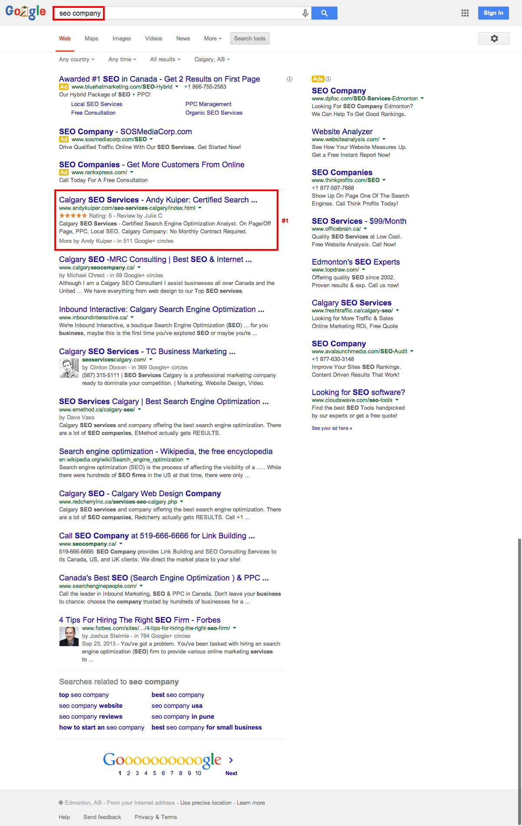Click the info icon next to Ads label
The image size is (522, 826).
[328, 79]
